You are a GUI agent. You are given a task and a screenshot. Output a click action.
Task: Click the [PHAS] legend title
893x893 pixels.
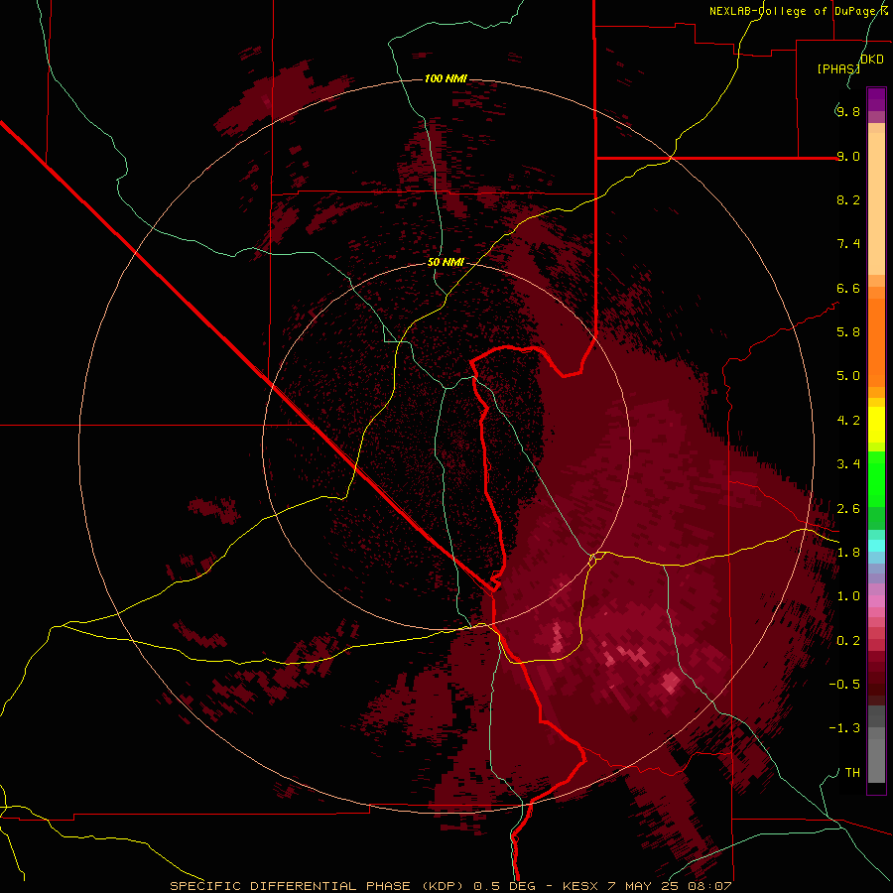838,68
